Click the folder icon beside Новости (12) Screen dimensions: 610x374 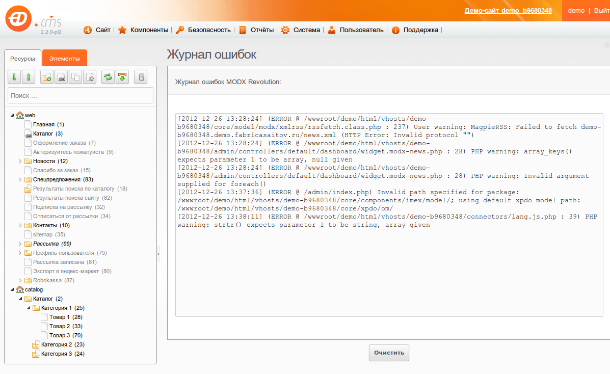tap(28, 161)
